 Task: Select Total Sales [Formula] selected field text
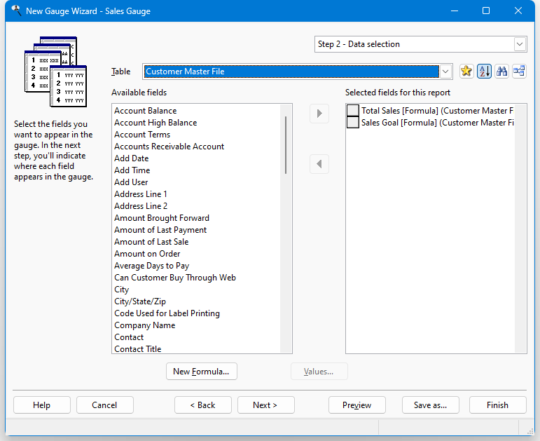point(437,111)
